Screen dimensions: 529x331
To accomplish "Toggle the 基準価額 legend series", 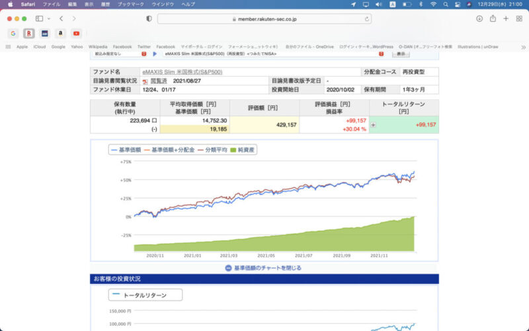I will tap(126, 150).
